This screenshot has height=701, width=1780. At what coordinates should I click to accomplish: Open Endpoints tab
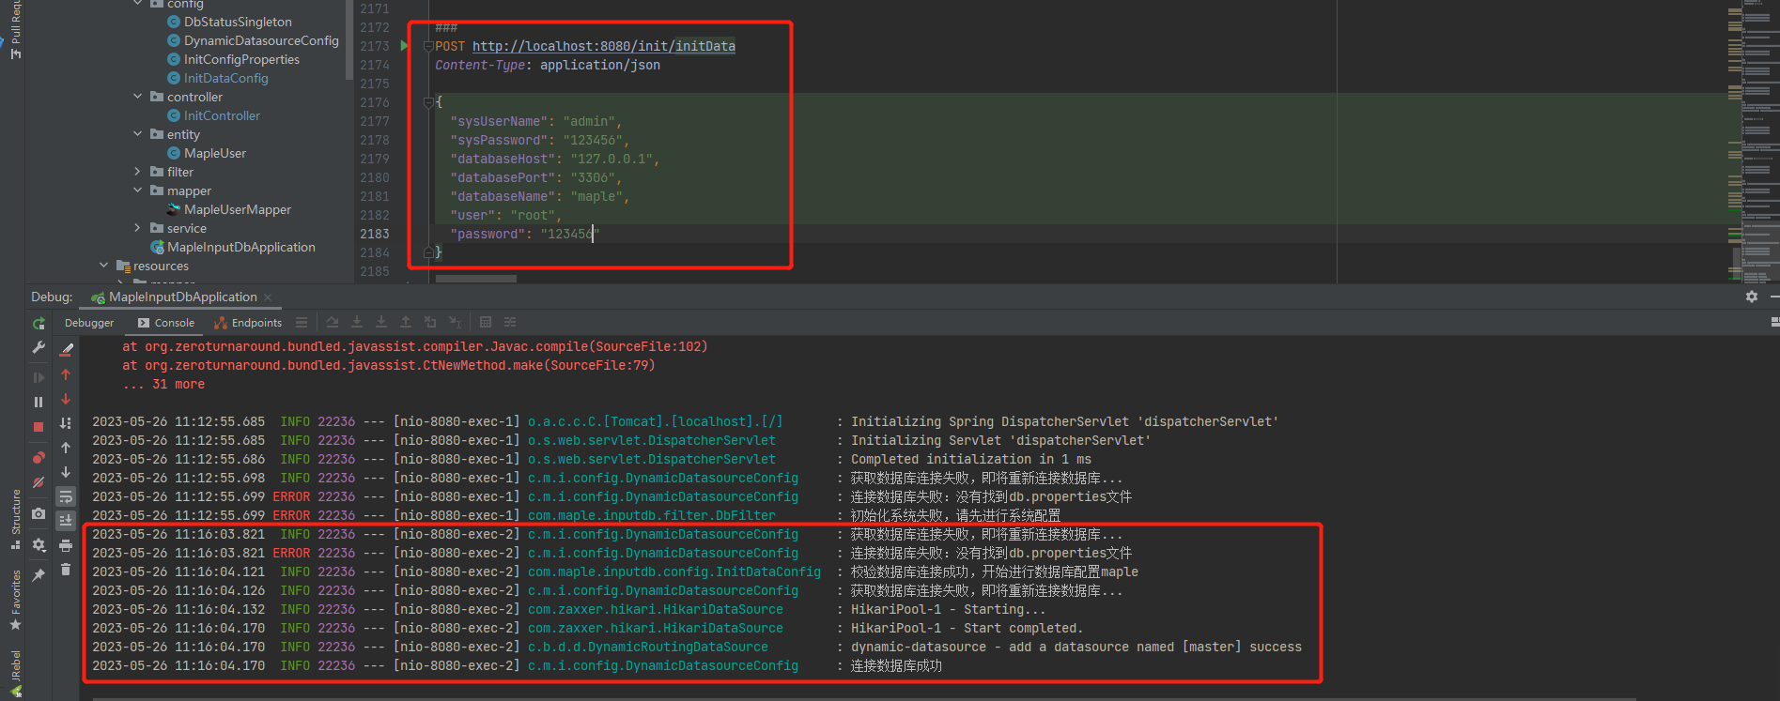click(248, 323)
